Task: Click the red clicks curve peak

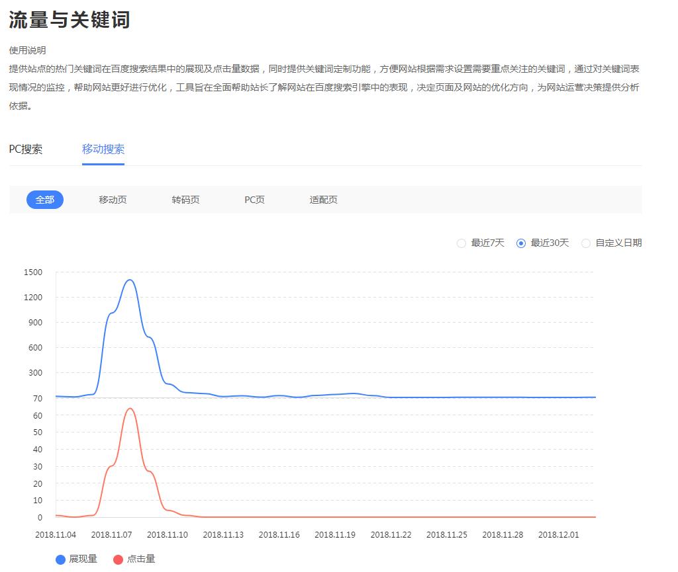Action: (x=130, y=408)
